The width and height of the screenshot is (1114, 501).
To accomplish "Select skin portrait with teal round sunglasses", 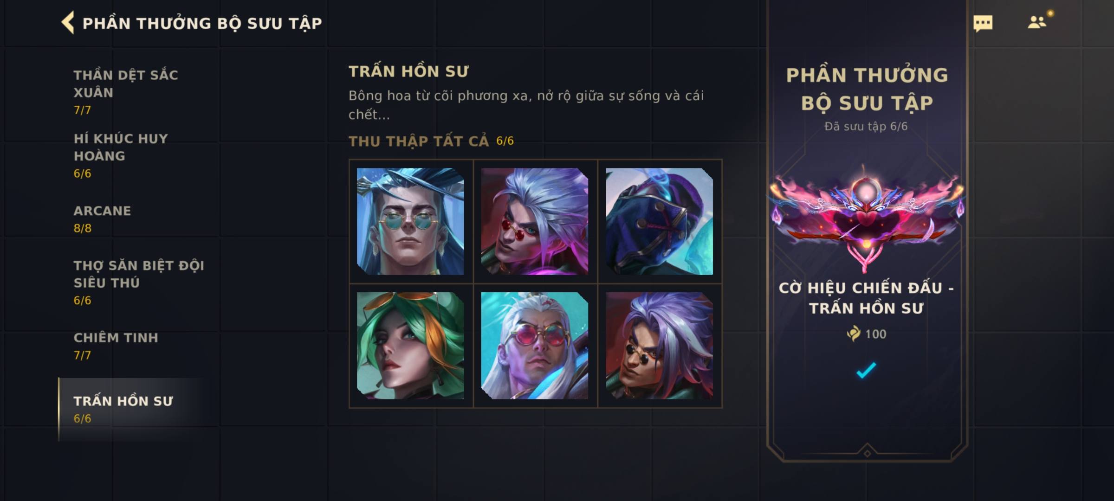I will tap(410, 221).
